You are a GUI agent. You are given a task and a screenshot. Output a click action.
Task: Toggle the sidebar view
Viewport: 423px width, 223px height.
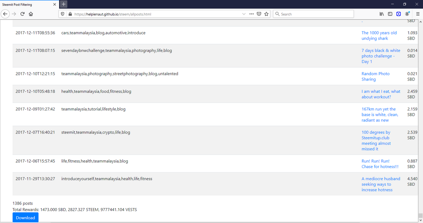click(x=390, y=14)
